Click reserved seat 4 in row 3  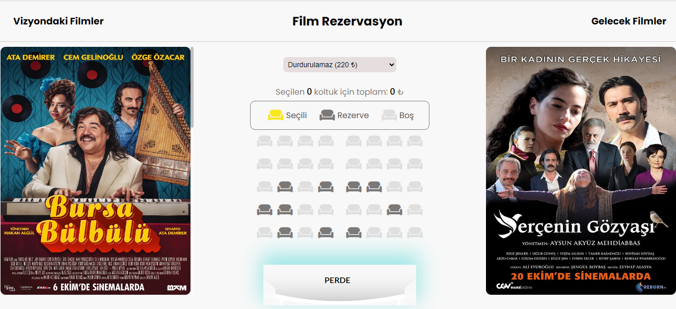click(x=326, y=187)
